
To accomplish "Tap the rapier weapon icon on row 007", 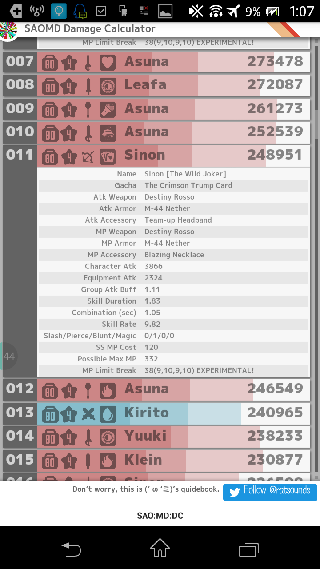I will pos(88,62).
